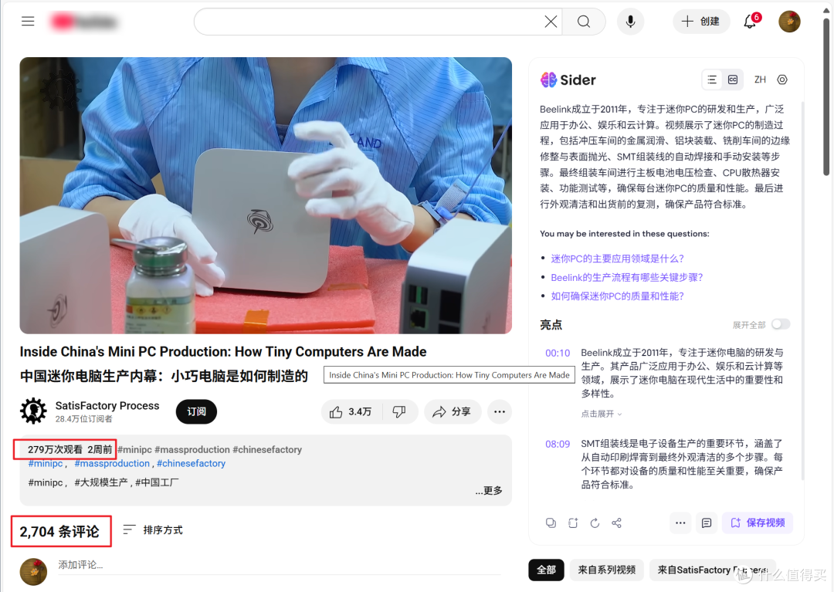Click the video player frame
Image resolution: width=834 pixels, height=592 pixels.
point(266,195)
